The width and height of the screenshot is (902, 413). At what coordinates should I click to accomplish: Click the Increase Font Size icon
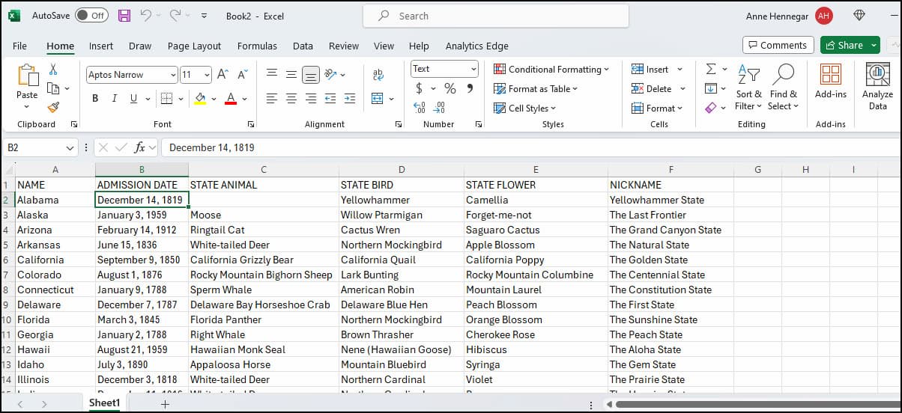click(223, 74)
